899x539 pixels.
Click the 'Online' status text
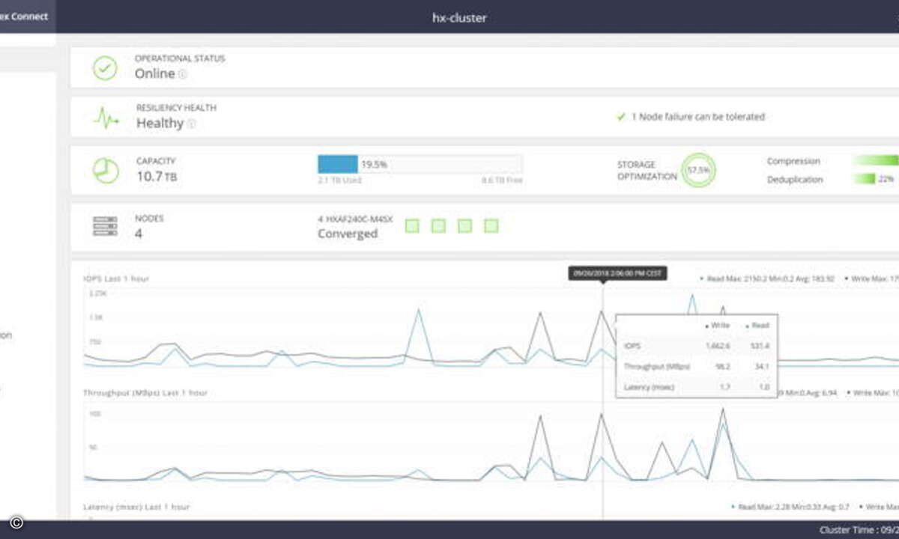coord(155,73)
